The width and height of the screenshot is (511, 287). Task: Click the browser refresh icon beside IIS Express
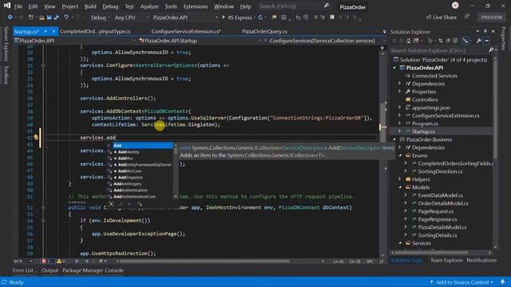click(x=260, y=18)
